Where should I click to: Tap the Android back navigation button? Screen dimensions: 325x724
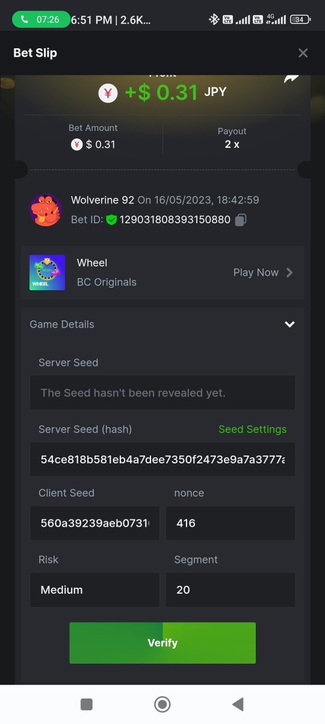238,704
